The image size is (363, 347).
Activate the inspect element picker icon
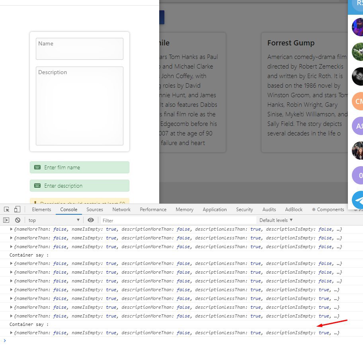[x=6, y=210]
